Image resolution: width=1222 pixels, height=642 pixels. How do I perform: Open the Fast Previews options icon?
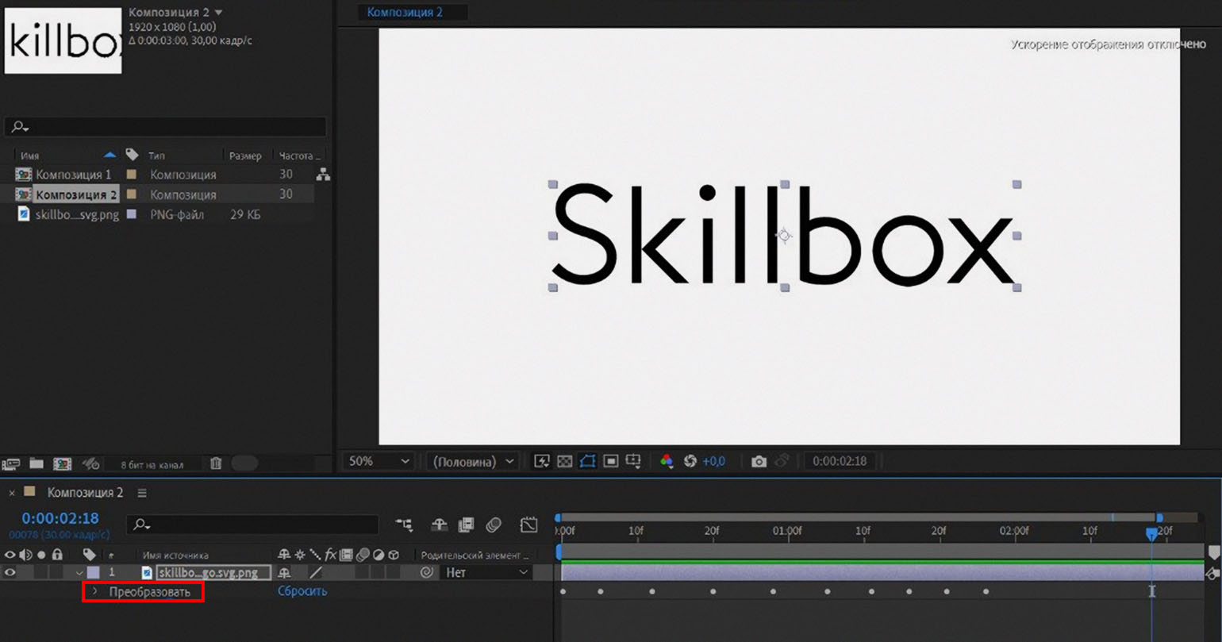[542, 461]
